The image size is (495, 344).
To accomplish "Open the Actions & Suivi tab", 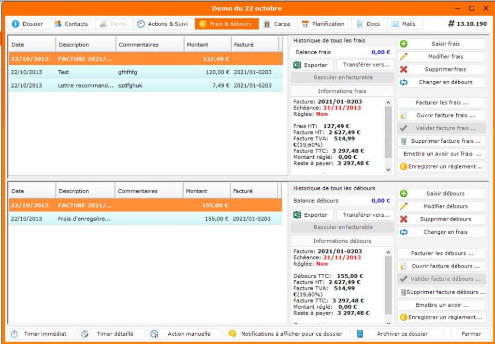I will coord(162,24).
